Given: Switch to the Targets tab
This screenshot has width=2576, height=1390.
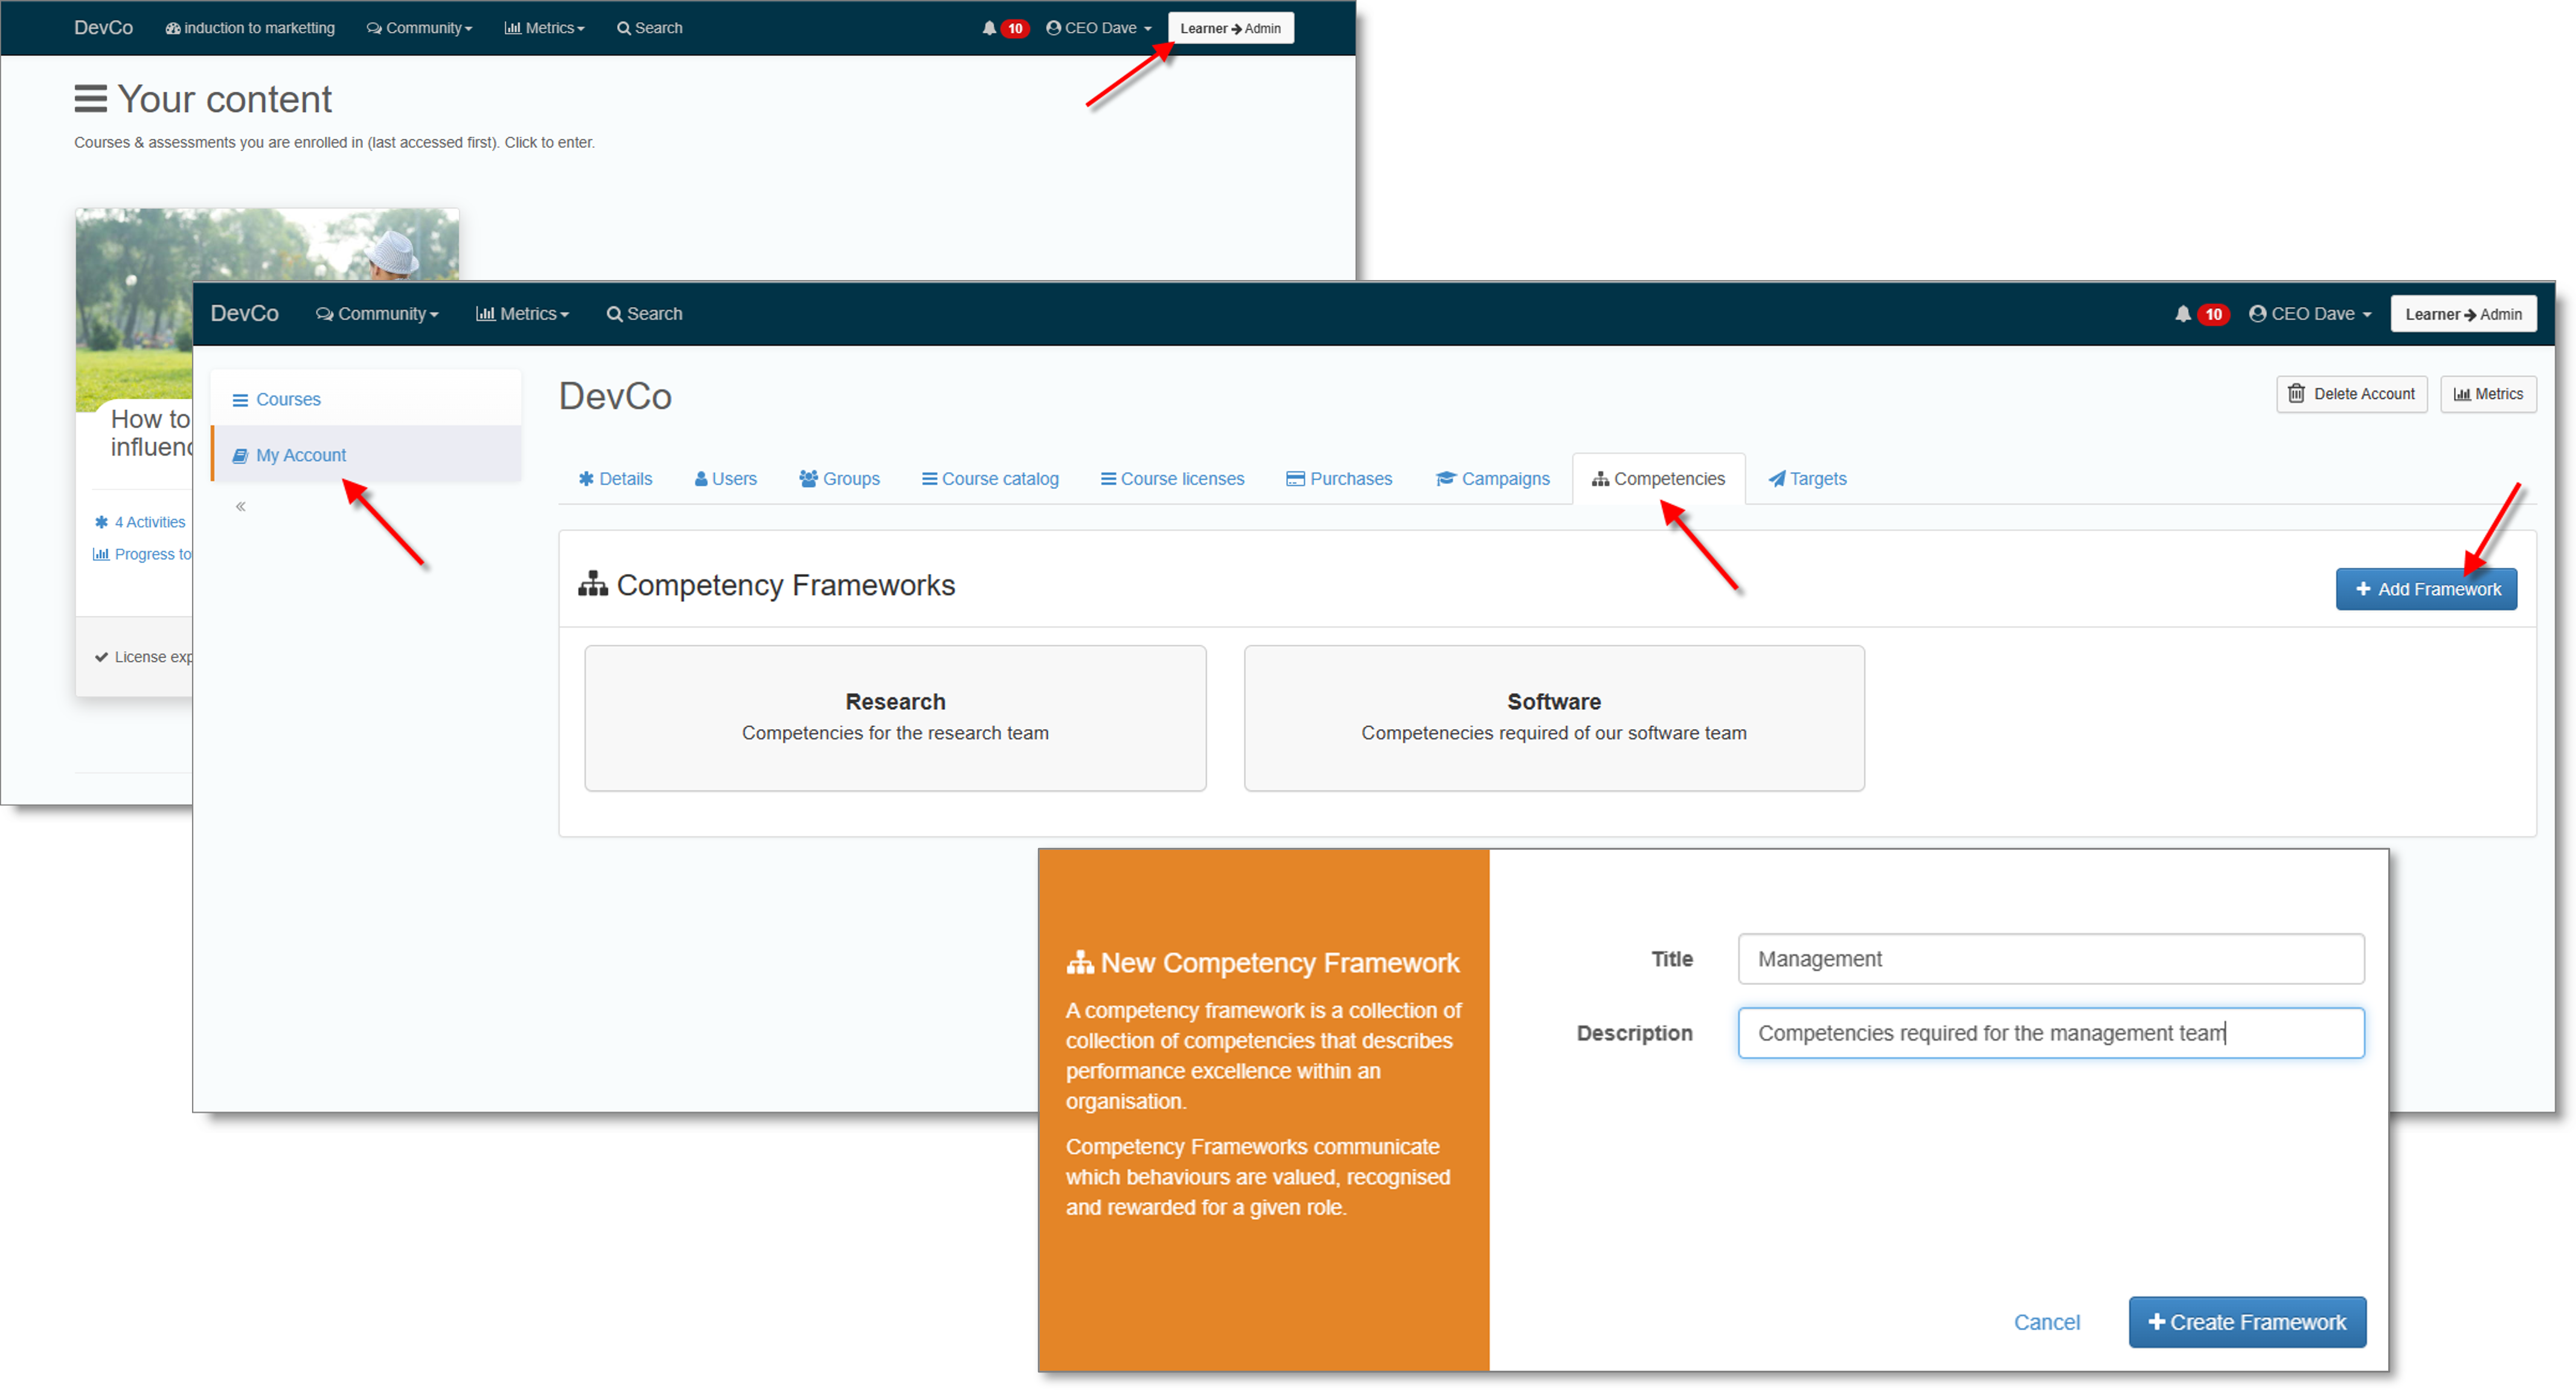Looking at the screenshot, I should click(x=1807, y=479).
